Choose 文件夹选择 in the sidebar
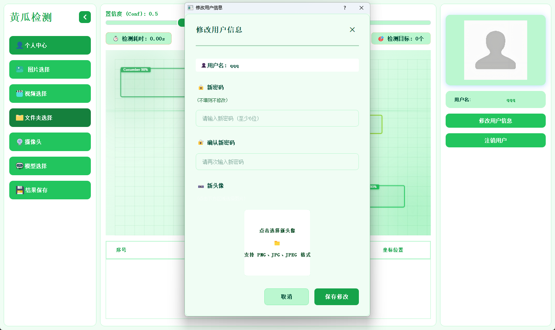The image size is (555, 330). click(50, 118)
